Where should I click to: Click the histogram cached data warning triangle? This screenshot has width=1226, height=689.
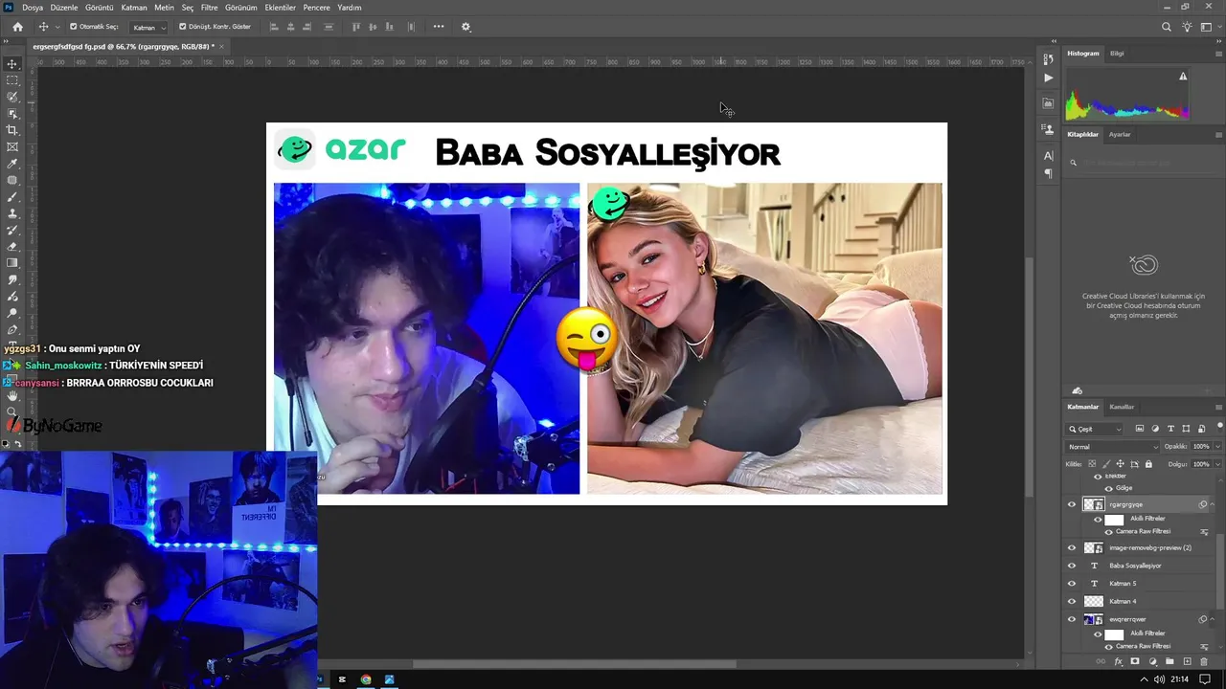(x=1183, y=77)
